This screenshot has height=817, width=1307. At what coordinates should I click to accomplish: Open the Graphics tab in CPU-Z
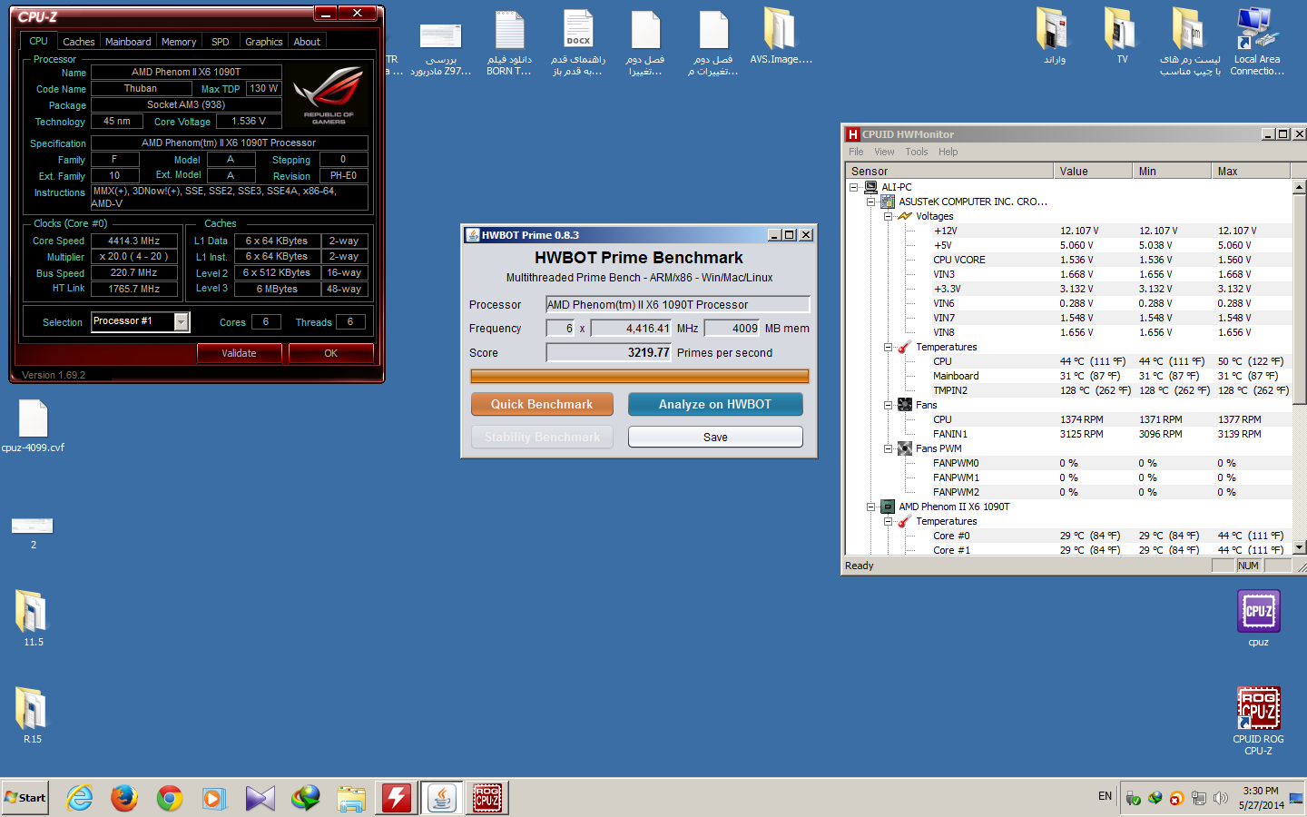(264, 42)
